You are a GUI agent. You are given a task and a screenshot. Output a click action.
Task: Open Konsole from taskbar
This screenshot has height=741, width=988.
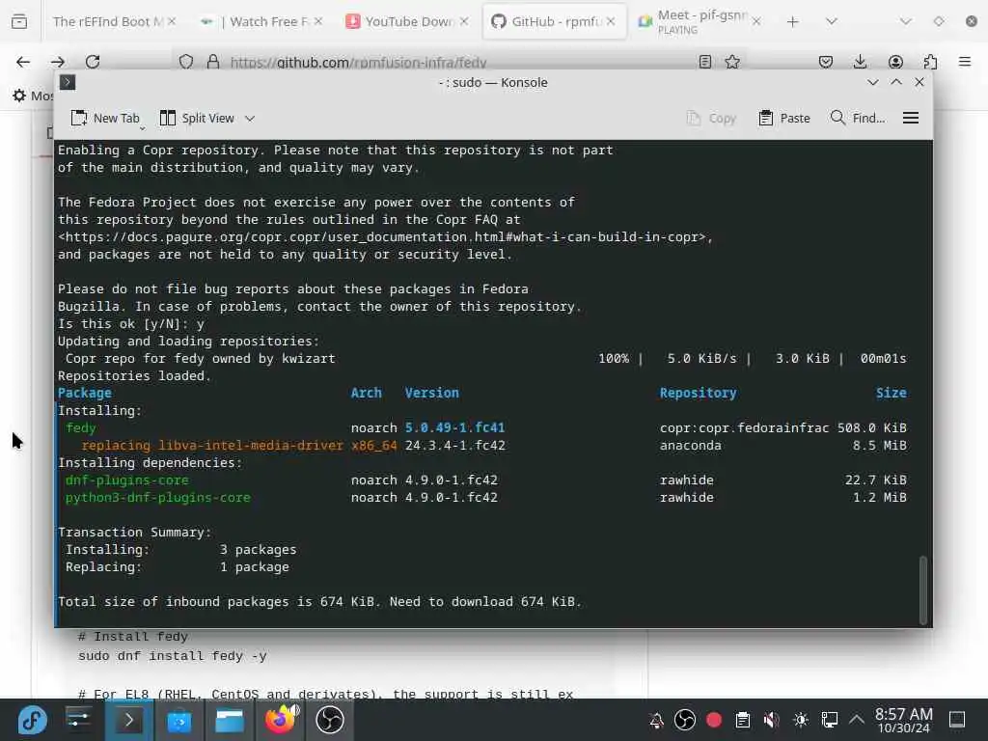pos(128,720)
